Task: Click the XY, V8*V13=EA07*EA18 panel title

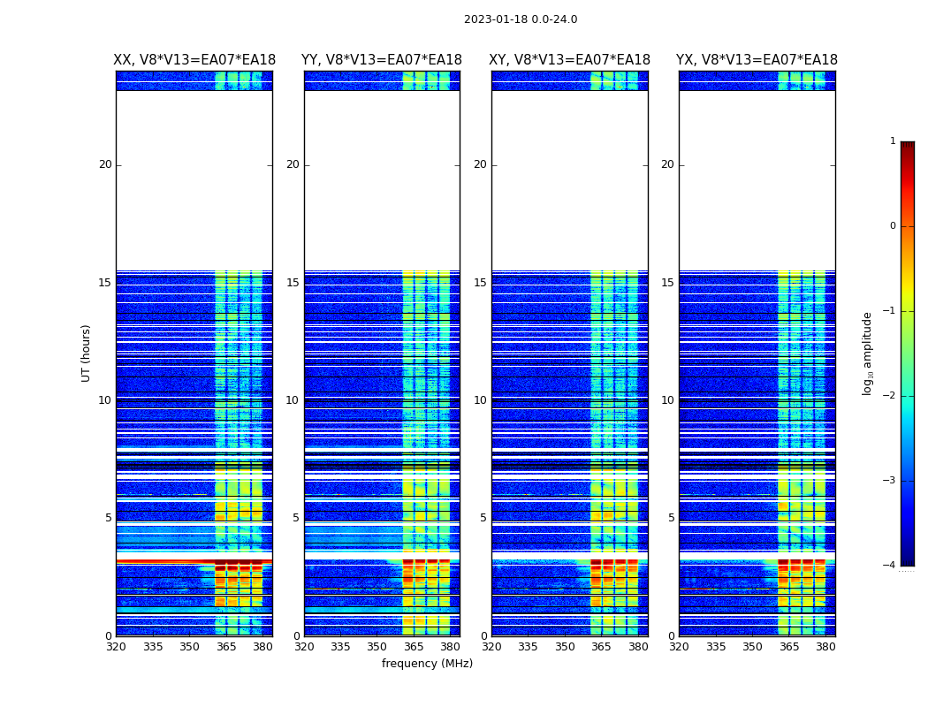Action: [569, 60]
